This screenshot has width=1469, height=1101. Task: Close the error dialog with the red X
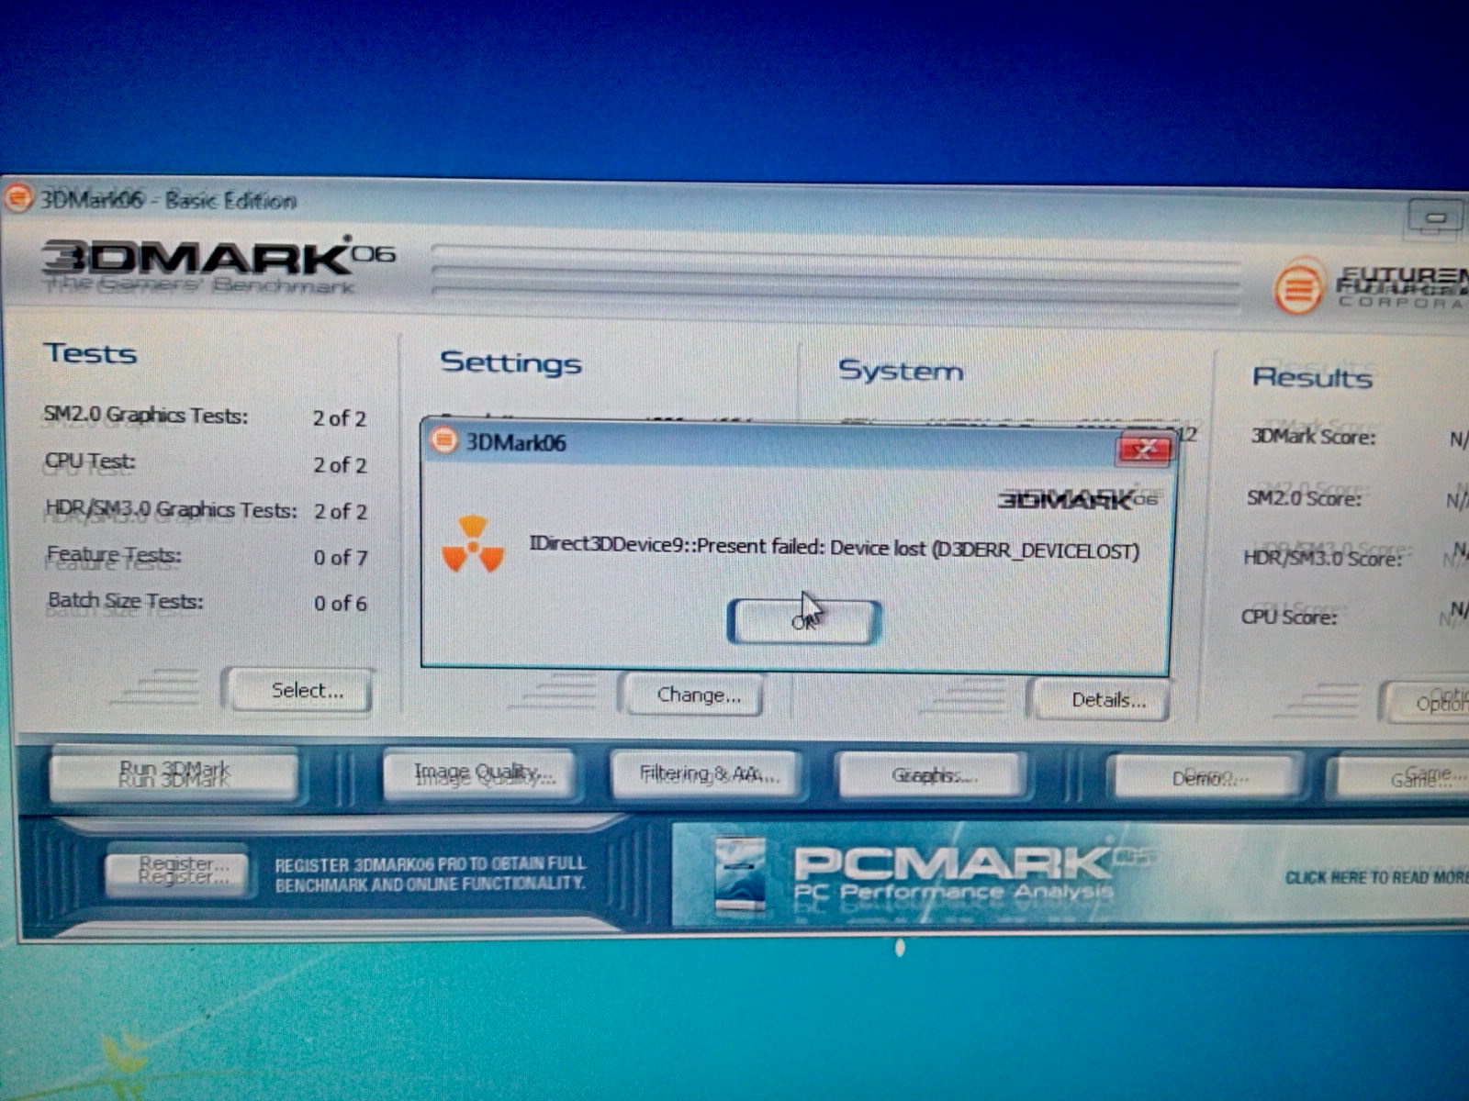coord(1144,449)
